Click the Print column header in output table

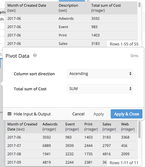point(91,127)
